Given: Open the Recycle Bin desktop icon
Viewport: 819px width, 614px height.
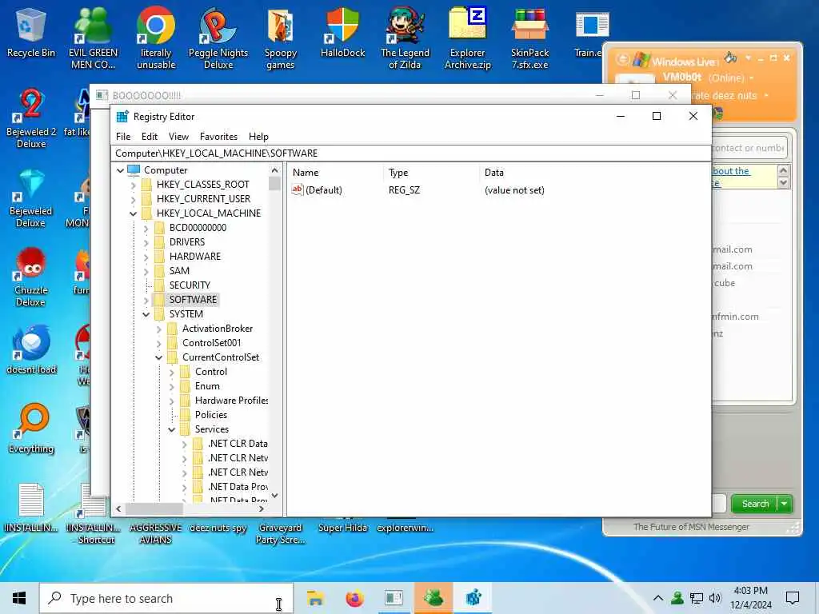Looking at the screenshot, I should [31, 32].
